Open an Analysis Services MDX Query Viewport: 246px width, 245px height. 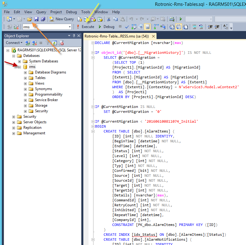click(86, 19)
